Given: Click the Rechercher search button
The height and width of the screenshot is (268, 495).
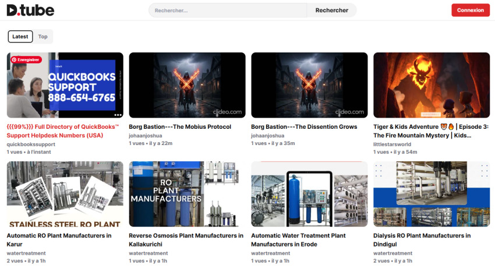Looking at the screenshot, I should [331, 10].
